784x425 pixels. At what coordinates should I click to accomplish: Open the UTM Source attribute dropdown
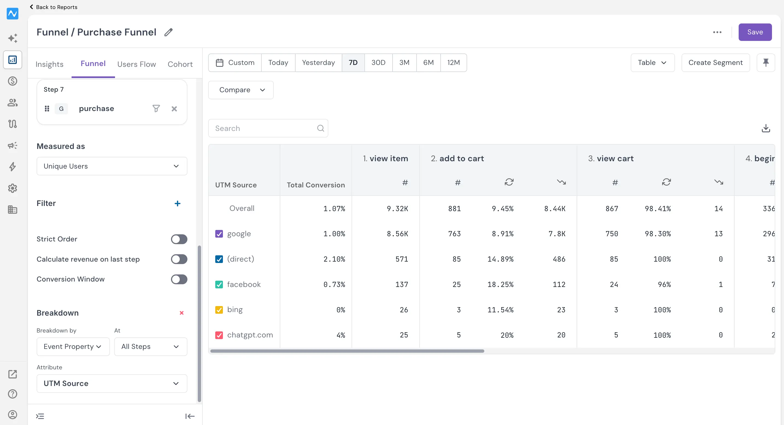[x=112, y=383]
